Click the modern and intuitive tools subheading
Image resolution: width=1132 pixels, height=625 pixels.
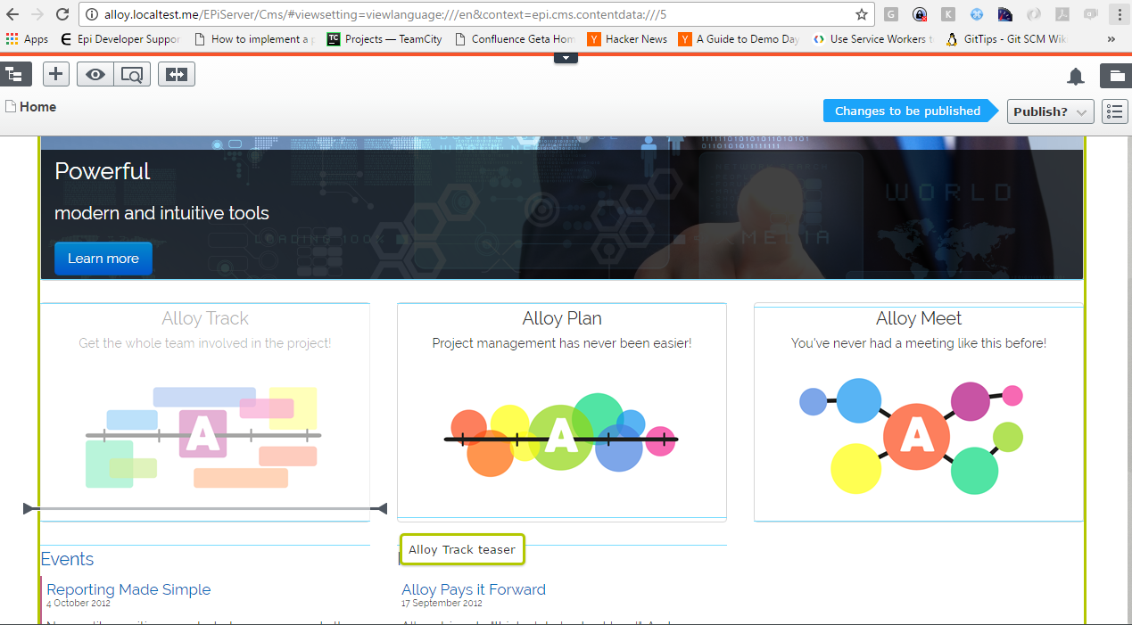click(x=161, y=213)
